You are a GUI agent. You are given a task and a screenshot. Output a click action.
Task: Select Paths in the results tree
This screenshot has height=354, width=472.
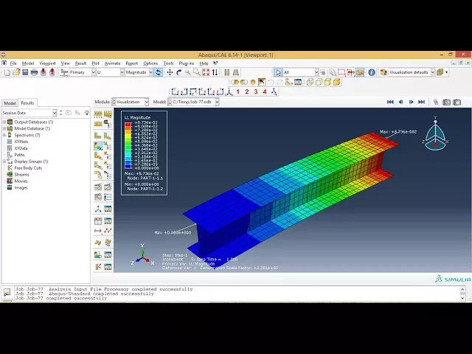click(19, 155)
